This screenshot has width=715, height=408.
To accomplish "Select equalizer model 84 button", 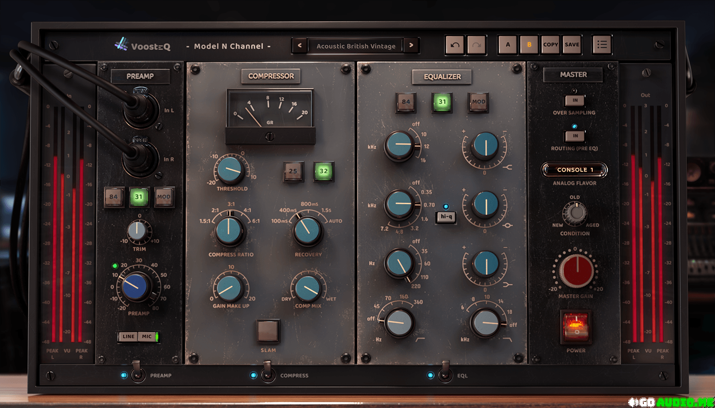I will click(406, 102).
